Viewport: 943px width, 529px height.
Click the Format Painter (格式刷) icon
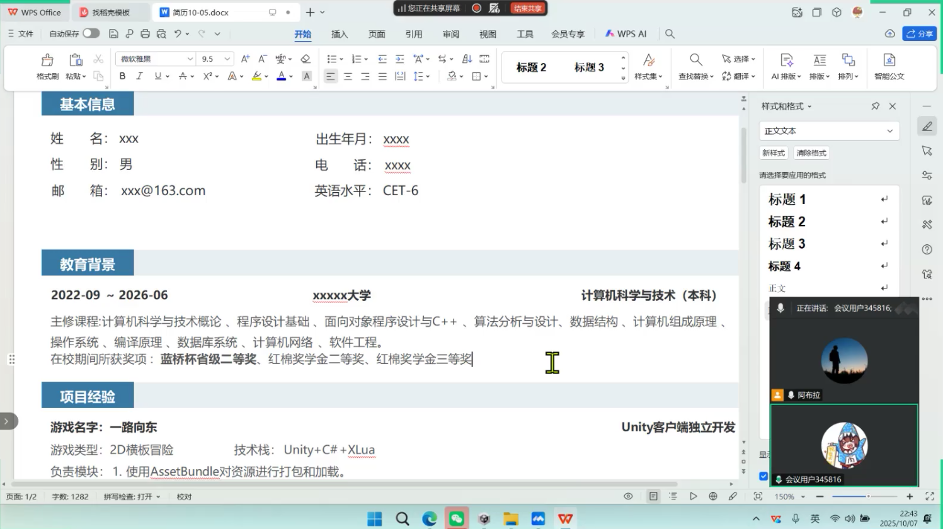(47, 60)
